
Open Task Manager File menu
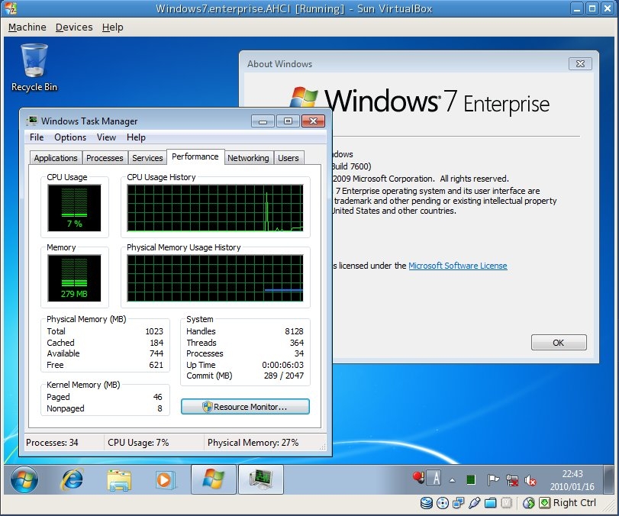point(37,137)
